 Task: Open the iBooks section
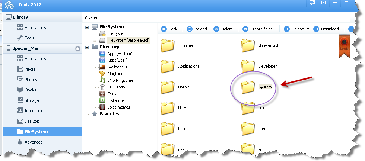[26, 90]
